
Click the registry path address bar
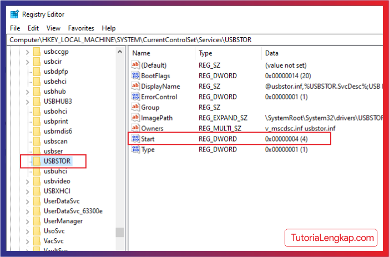pyautogui.click(x=196, y=40)
